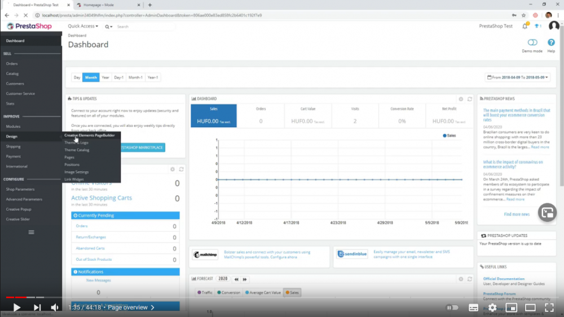This screenshot has height=317, width=564.
Task: Open Positions in Design submenu
Action: pyautogui.click(x=72, y=165)
